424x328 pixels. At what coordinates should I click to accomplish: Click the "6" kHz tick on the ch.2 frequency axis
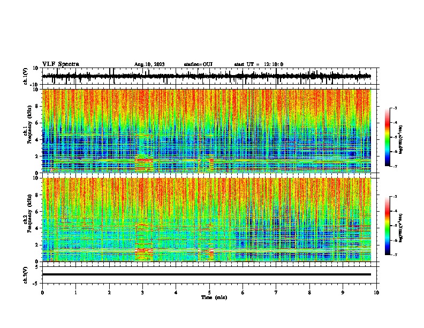click(37, 212)
